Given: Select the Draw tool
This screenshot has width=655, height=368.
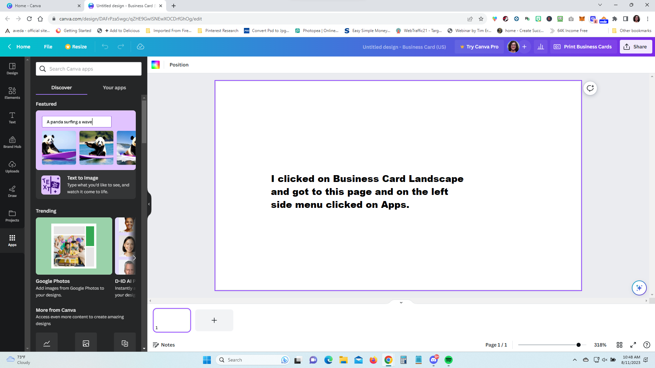Looking at the screenshot, I should pyautogui.click(x=12, y=191).
